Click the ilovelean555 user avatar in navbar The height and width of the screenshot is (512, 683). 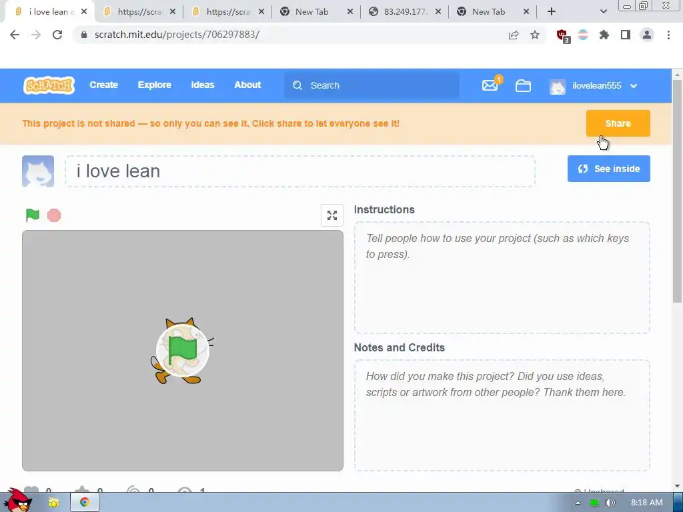pos(558,86)
